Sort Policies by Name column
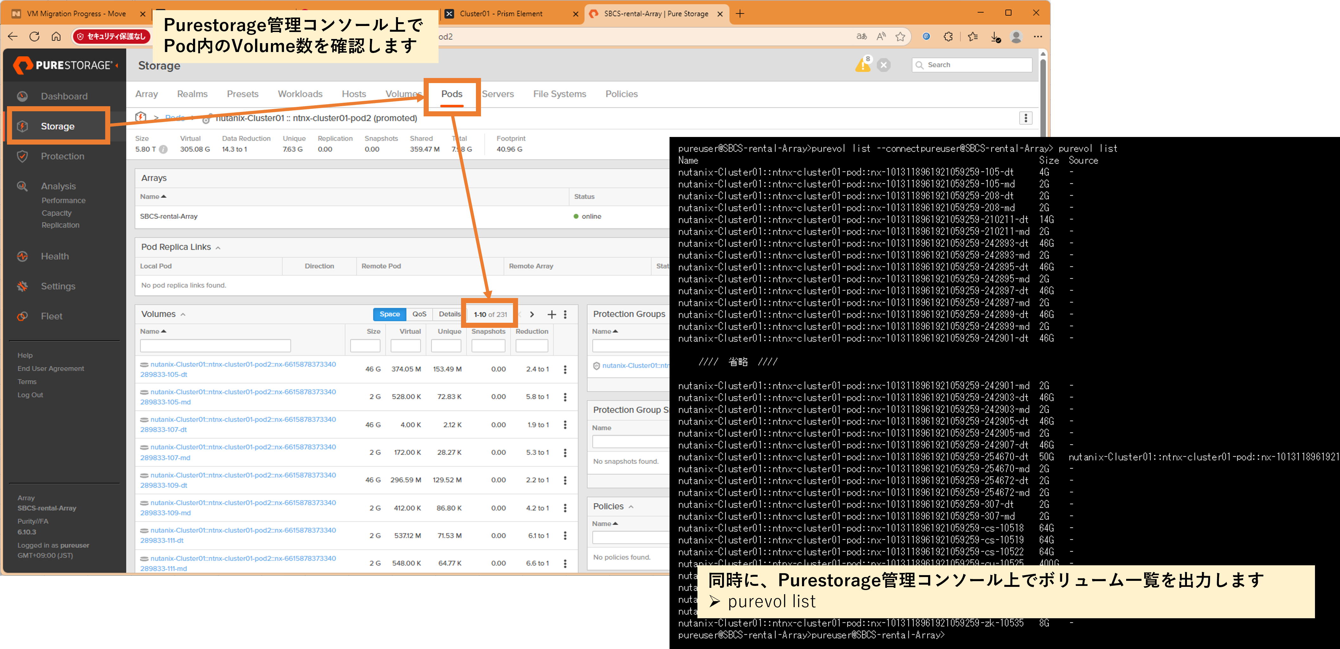 [x=605, y=523]
